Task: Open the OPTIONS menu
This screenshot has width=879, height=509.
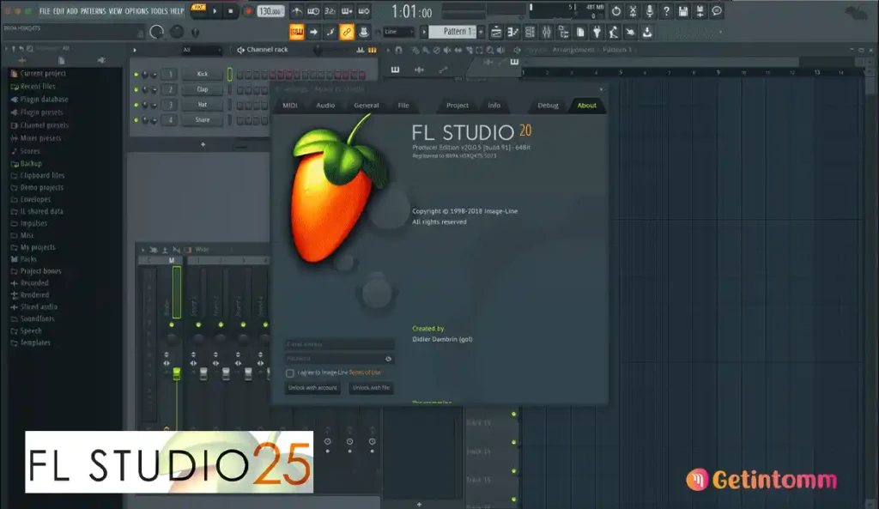Action: [x=136, y=11]
